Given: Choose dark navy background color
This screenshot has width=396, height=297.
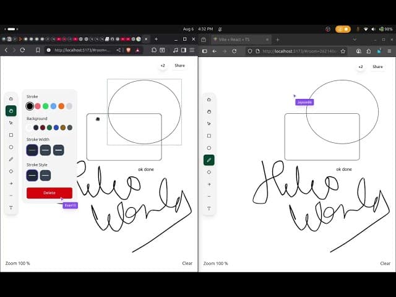Looking at the screenshot, I should tap(36, 128).
